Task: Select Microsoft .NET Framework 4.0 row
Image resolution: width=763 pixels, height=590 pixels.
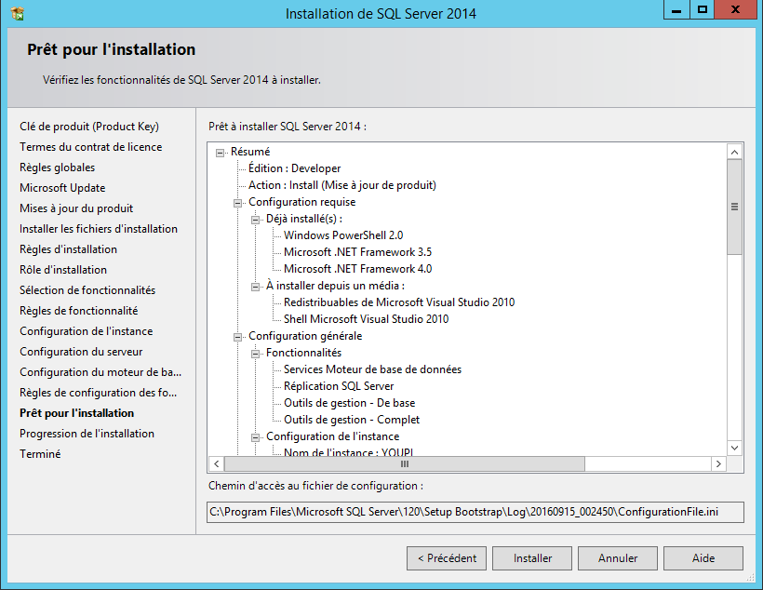Action: pos(357,269)
